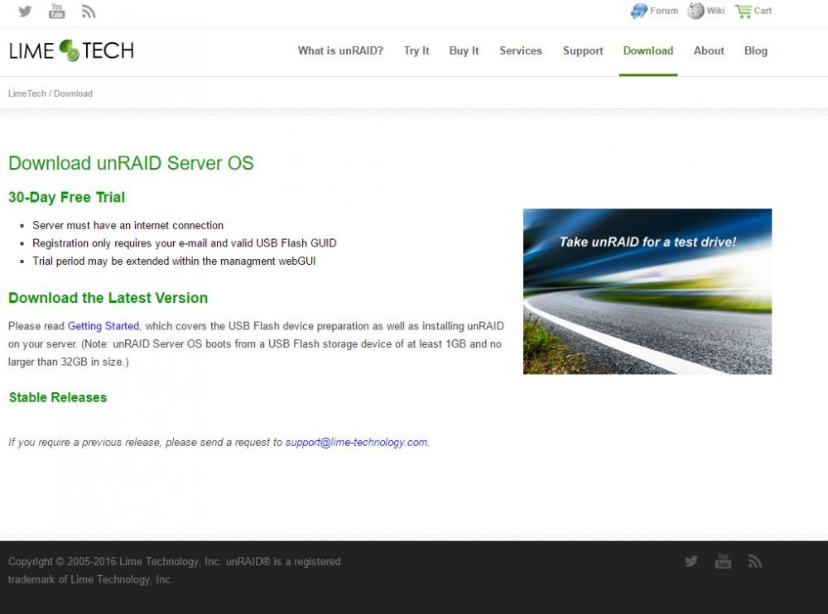Click the Twitter icon in the top bar

point(25,11)
